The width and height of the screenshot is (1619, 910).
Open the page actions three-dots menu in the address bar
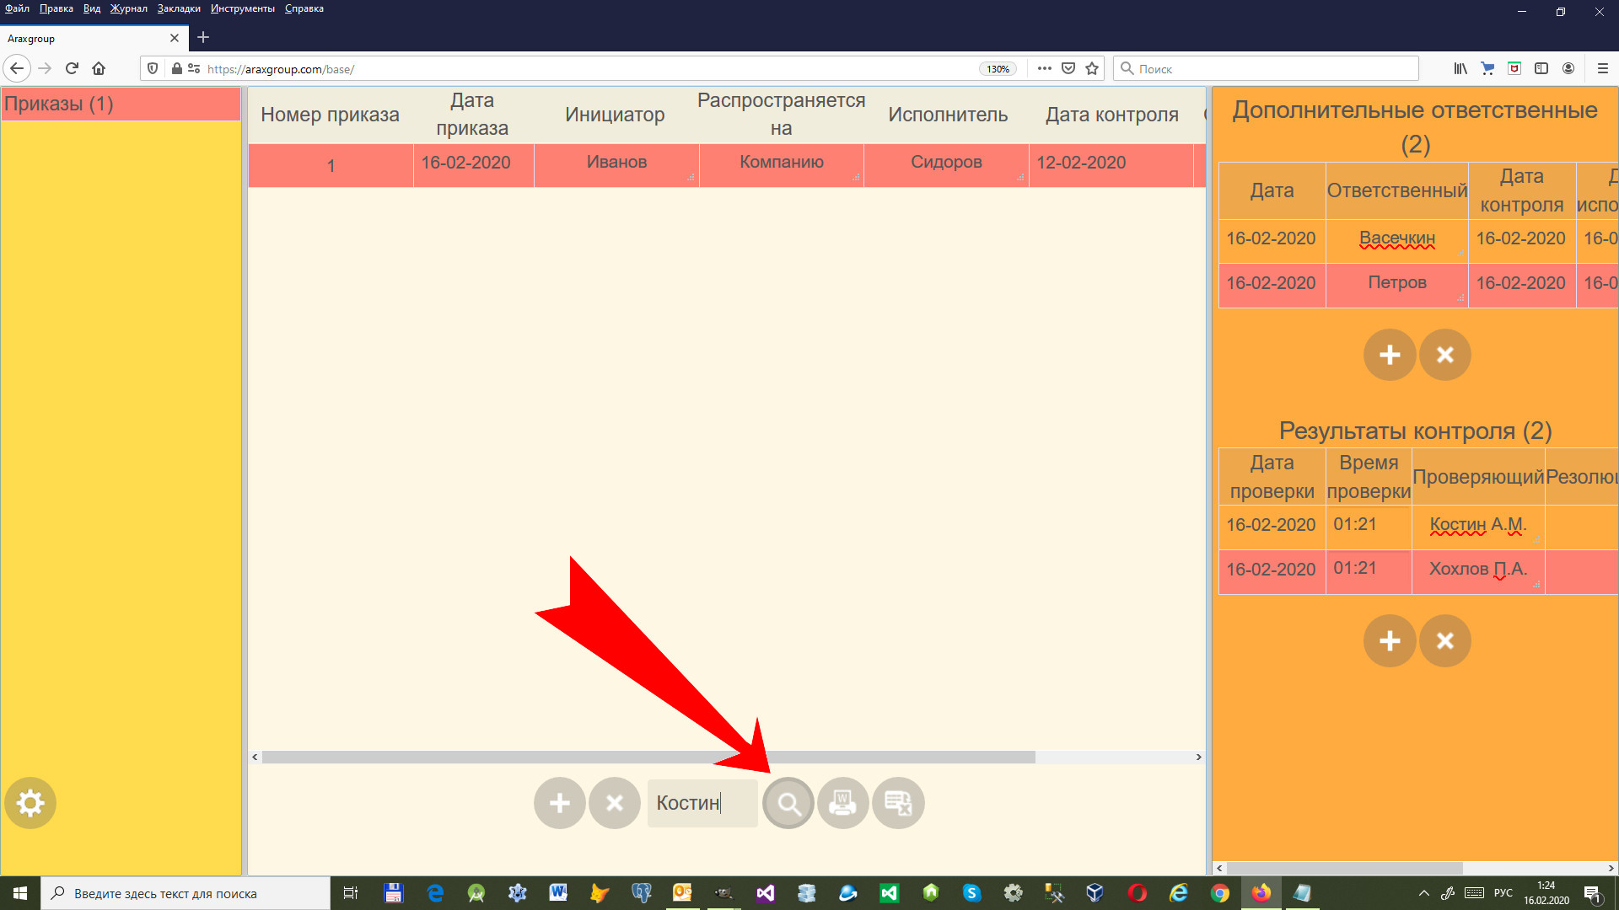(x=1044, y=69)
